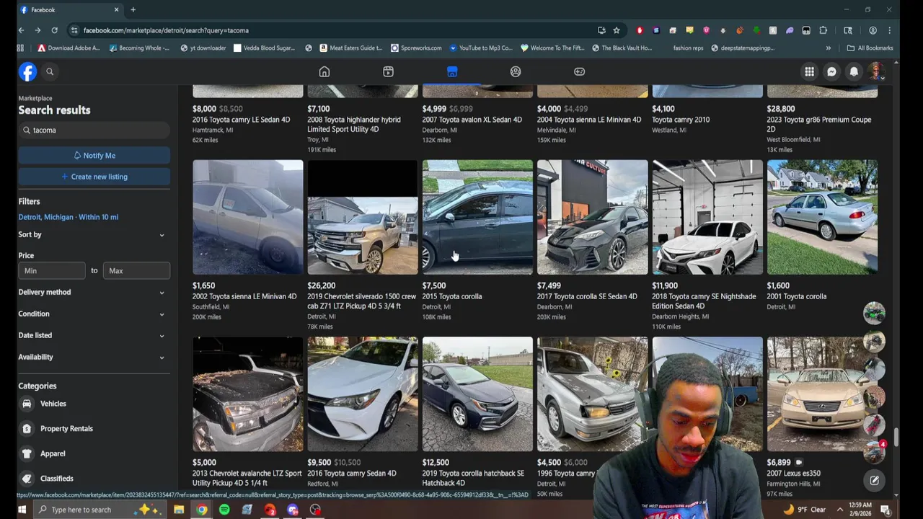Screen dimensions: 923x519
Task: Select Classifieds category
Action: (94, 479)
